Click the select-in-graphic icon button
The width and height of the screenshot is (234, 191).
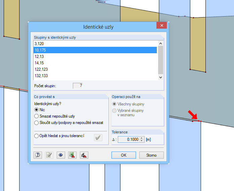84,155
